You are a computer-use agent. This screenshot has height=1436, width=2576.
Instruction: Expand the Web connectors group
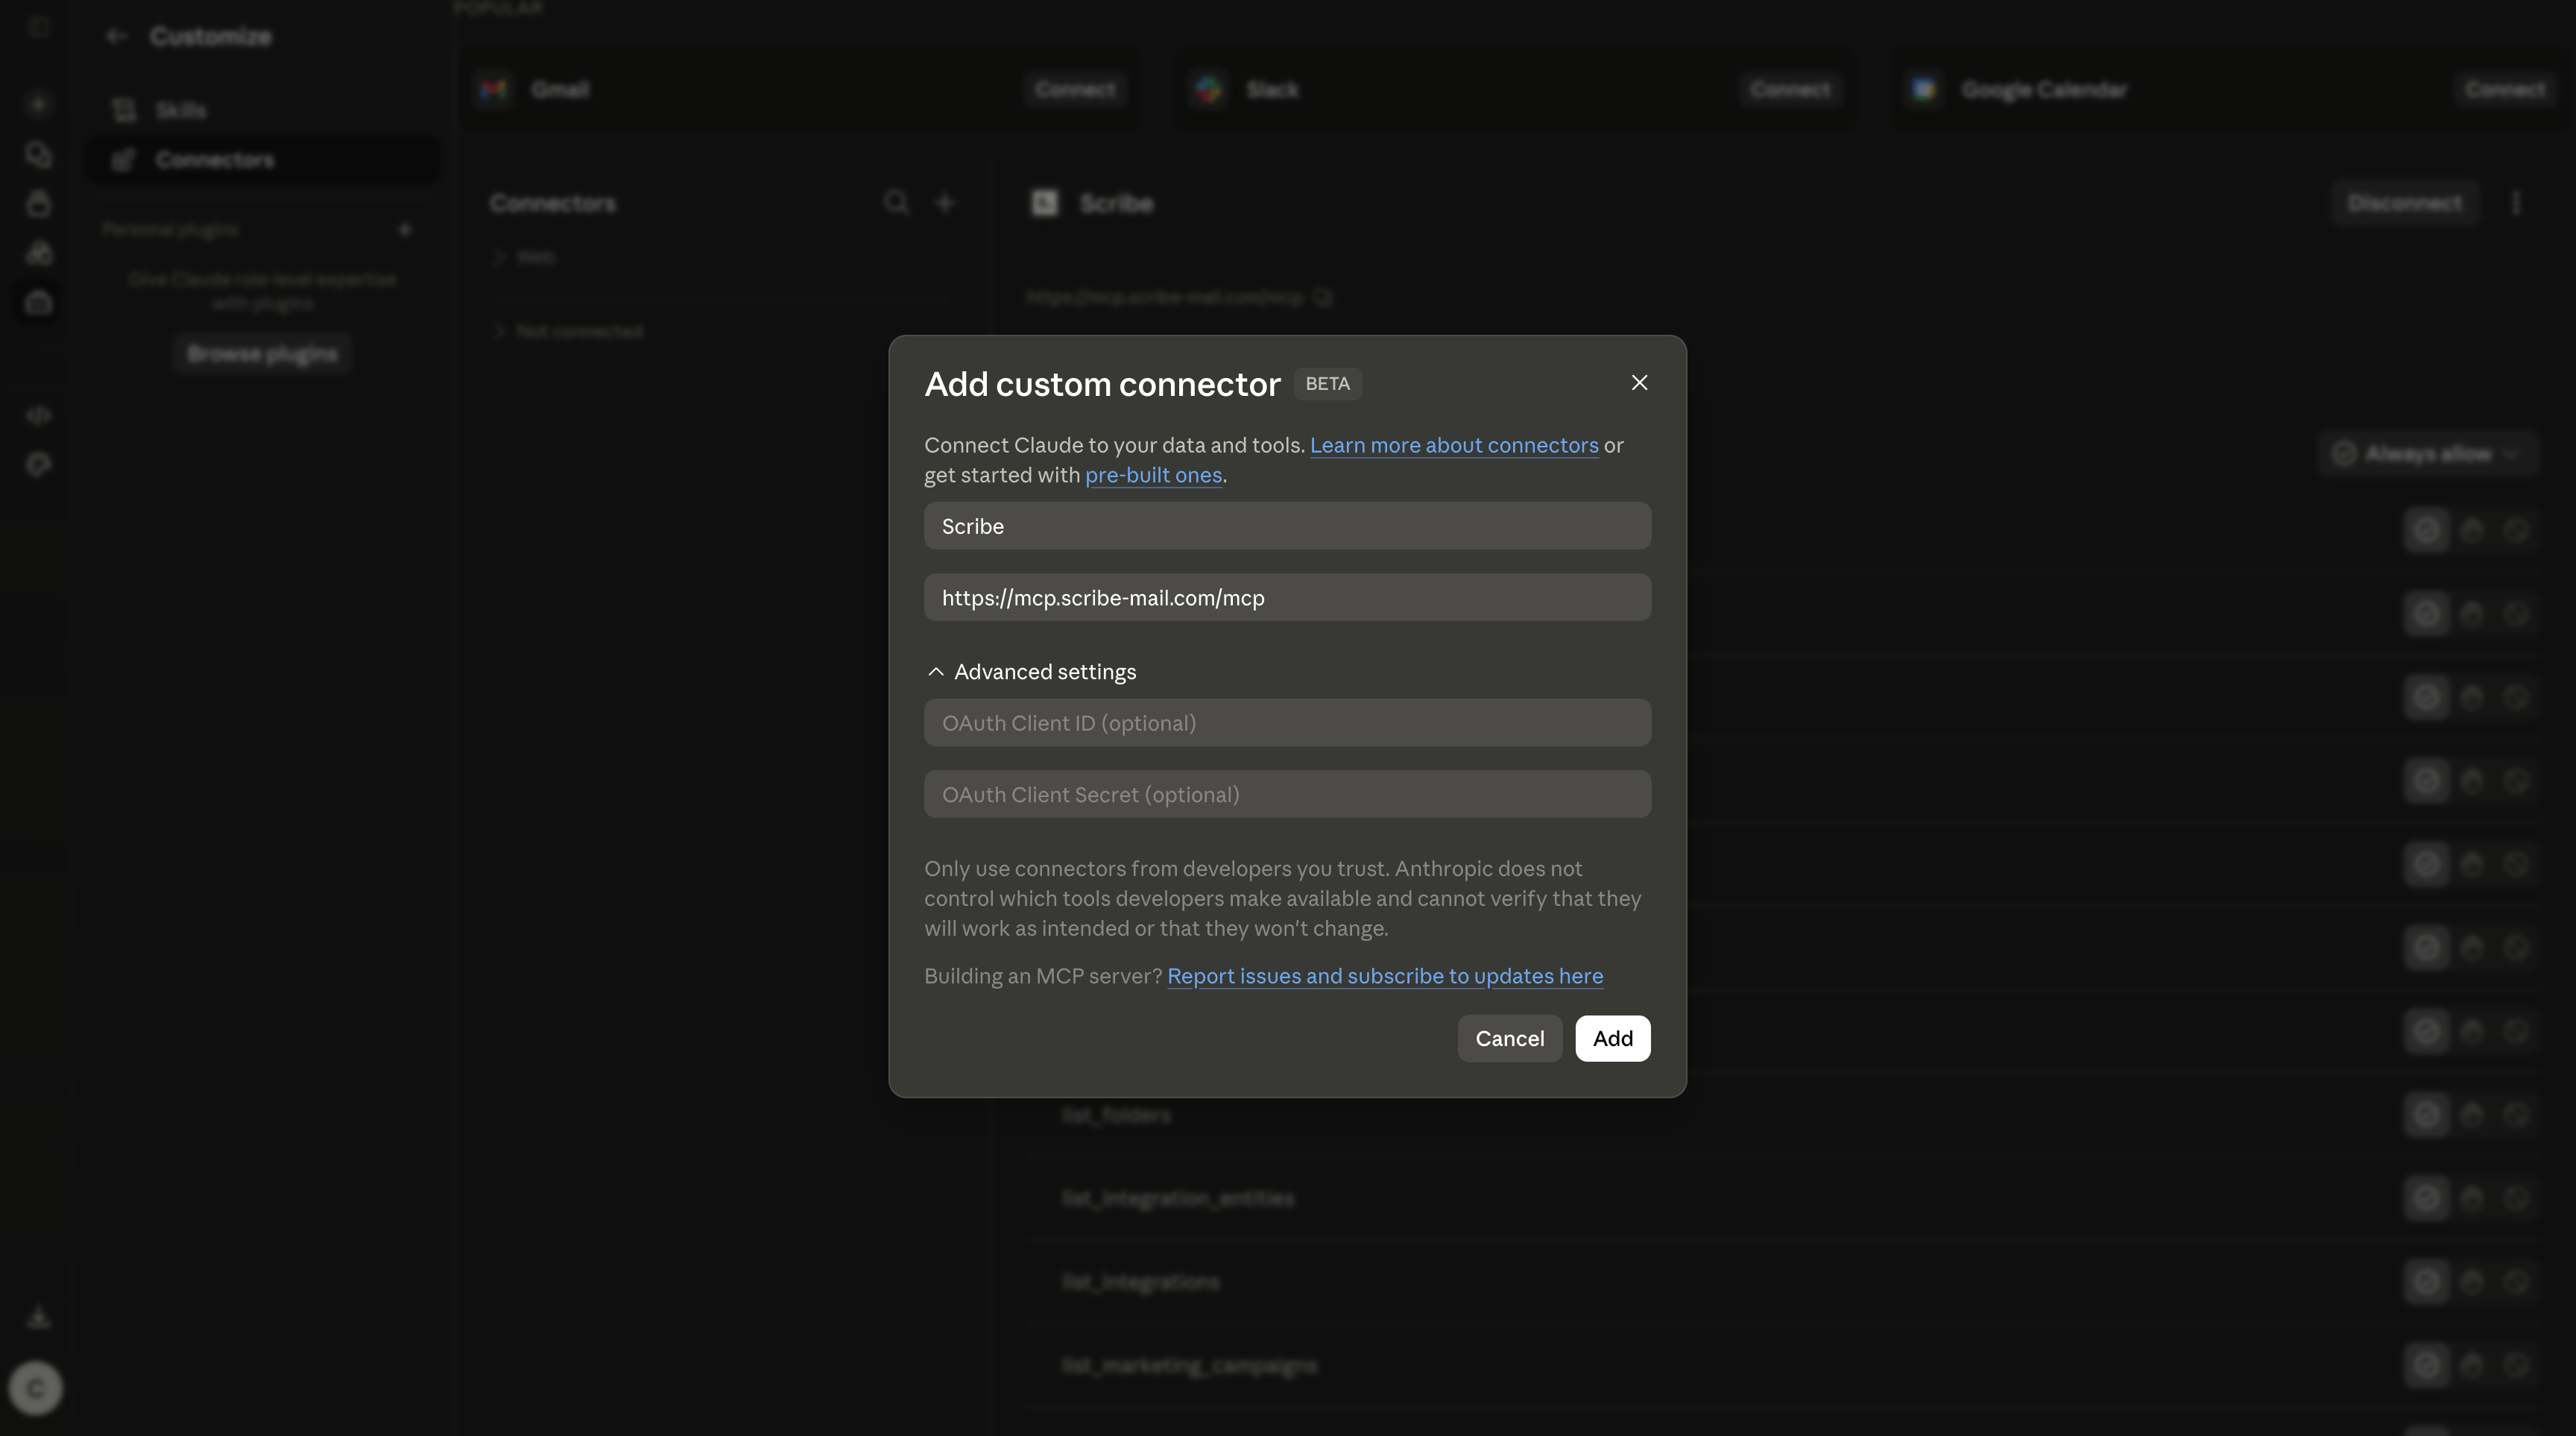click(x=523, y=257)
